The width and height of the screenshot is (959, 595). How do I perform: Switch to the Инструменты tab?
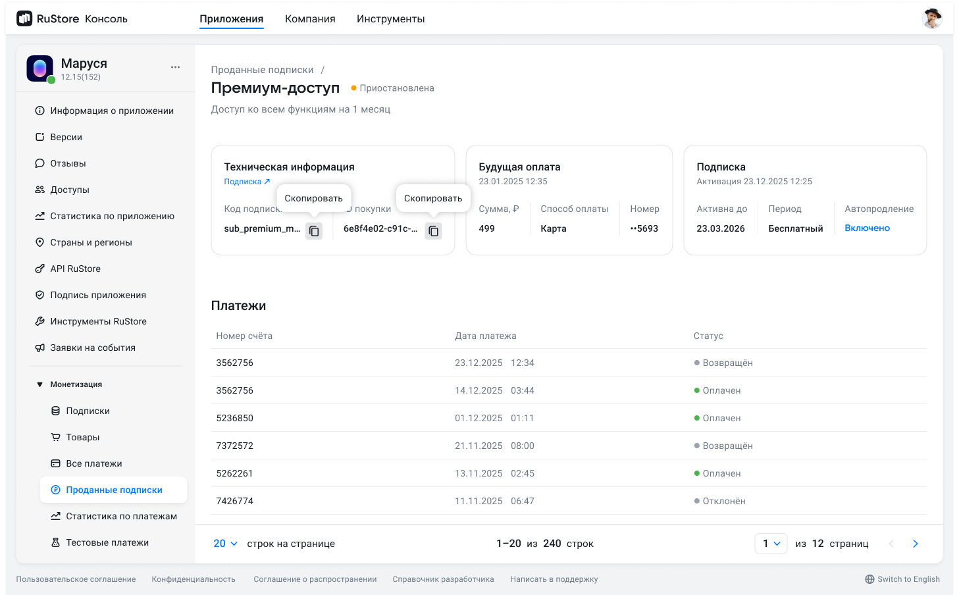coord(391,19)
